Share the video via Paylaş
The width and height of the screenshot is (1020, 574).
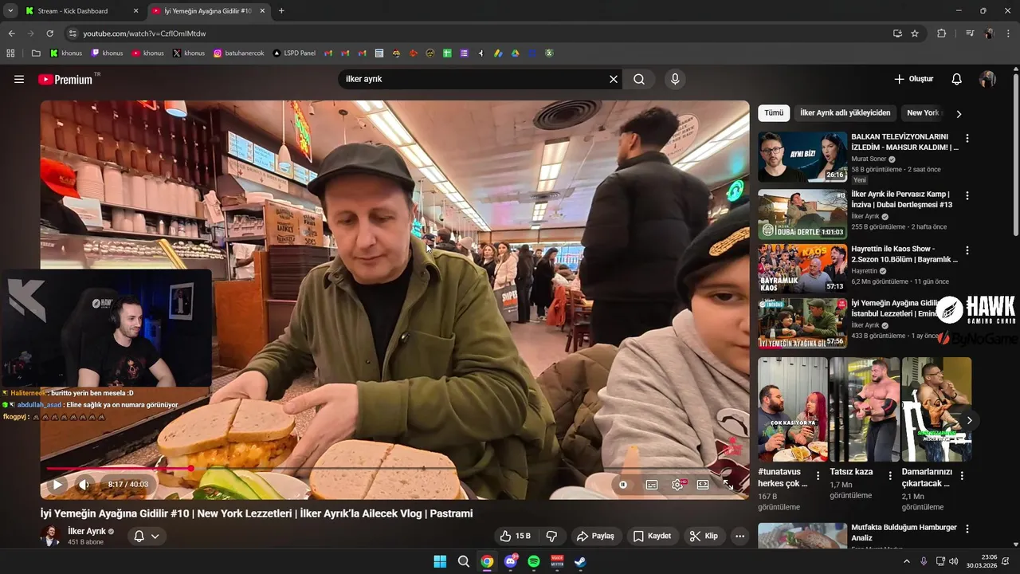pyautogui.click(x=595, y=536)
